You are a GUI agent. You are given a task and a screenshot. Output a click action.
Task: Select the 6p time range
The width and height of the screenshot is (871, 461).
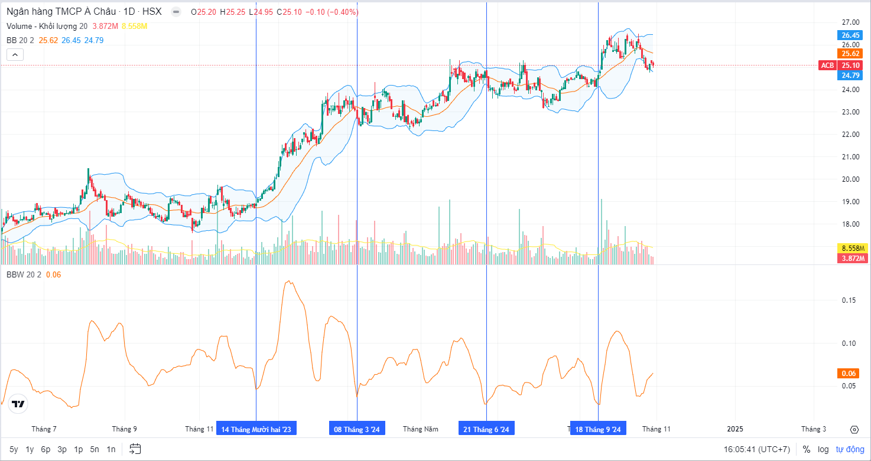[x=45, y=449]
